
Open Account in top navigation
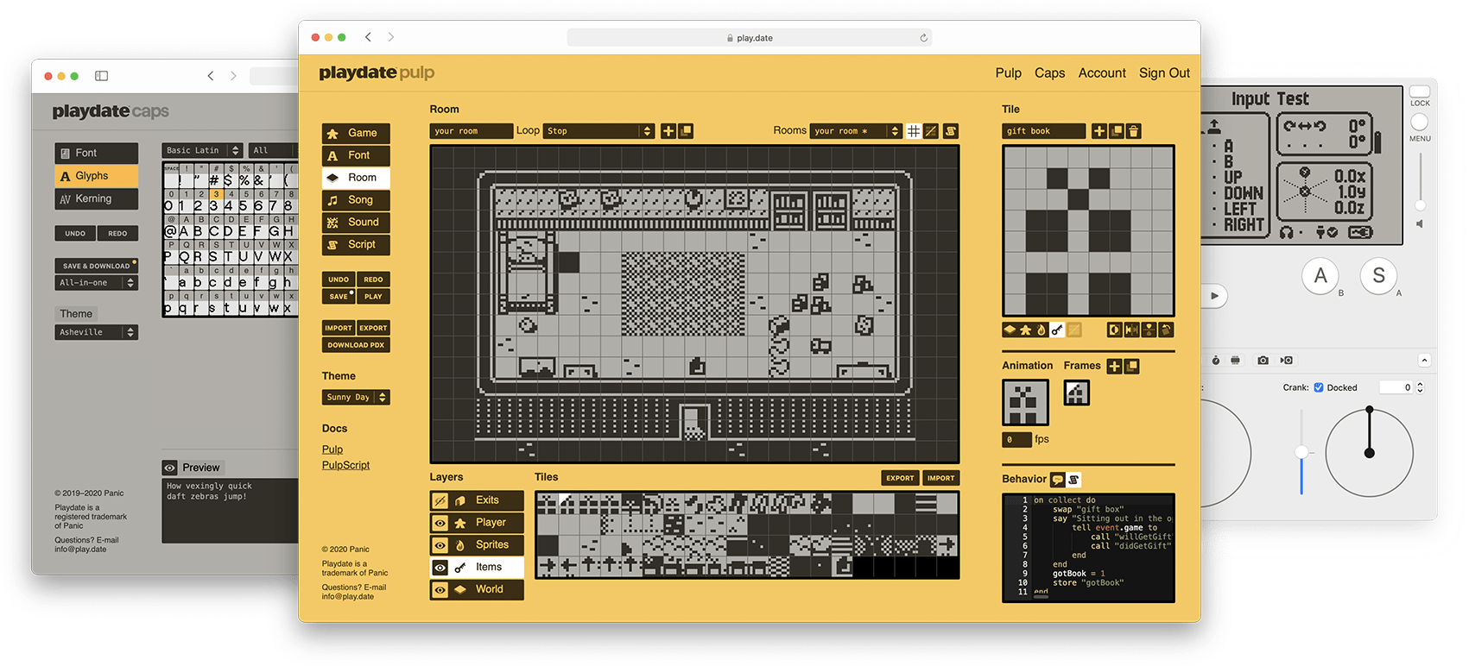pos(1101,73)
